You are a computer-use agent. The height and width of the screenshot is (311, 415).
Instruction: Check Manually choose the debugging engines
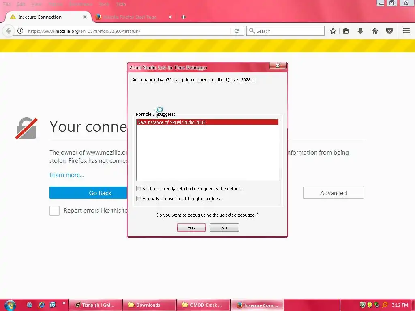[139, 198]
